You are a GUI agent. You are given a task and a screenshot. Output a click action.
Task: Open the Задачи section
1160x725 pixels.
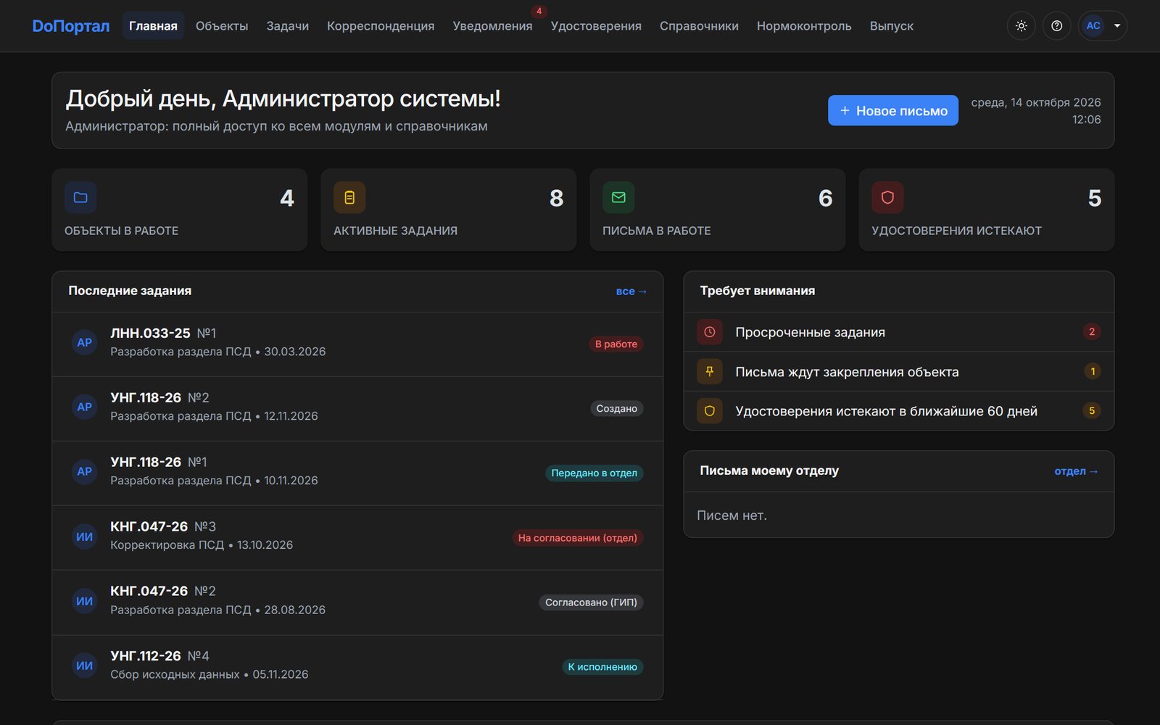point(287,26)
